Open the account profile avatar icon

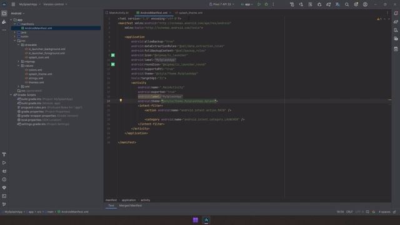coord(365,4)
